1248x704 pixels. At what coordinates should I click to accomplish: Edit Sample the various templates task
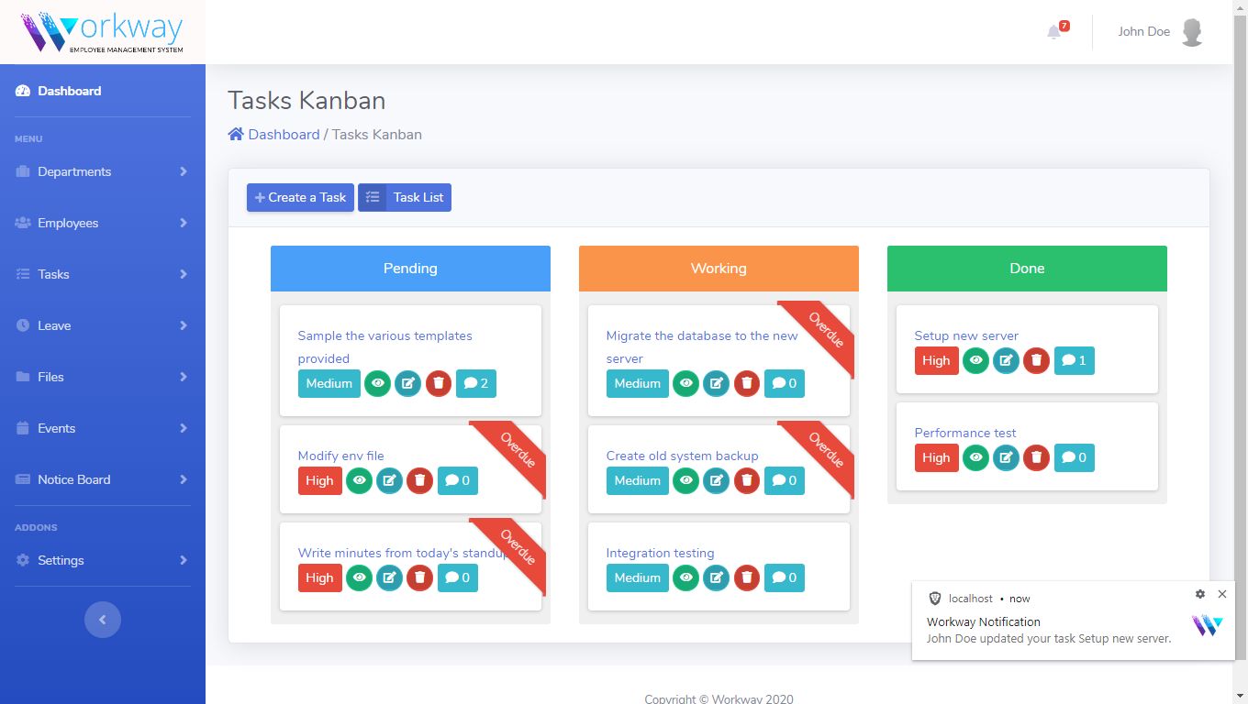click(407, 383)
